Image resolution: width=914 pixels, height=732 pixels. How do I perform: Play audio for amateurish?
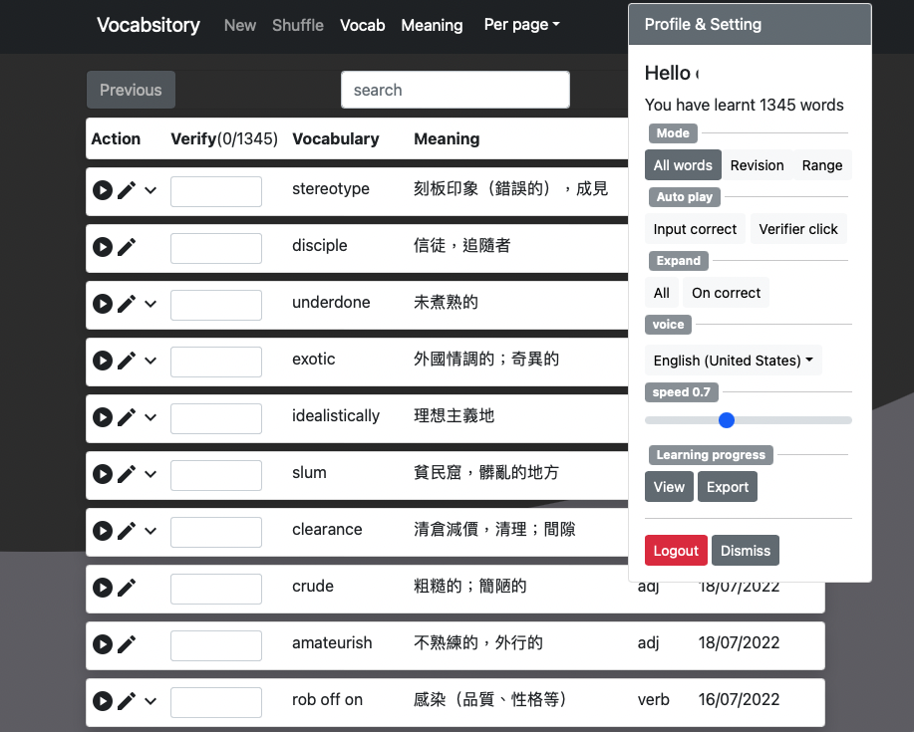[102, 644]
